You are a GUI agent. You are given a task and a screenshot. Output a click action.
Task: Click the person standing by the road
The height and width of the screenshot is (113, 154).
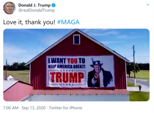140,88
